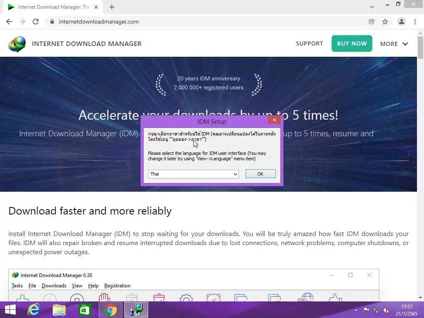The width and height of the screenshot is (424, 318).
Task: Close the IDM Setup dialog
Action: point(274,120)
